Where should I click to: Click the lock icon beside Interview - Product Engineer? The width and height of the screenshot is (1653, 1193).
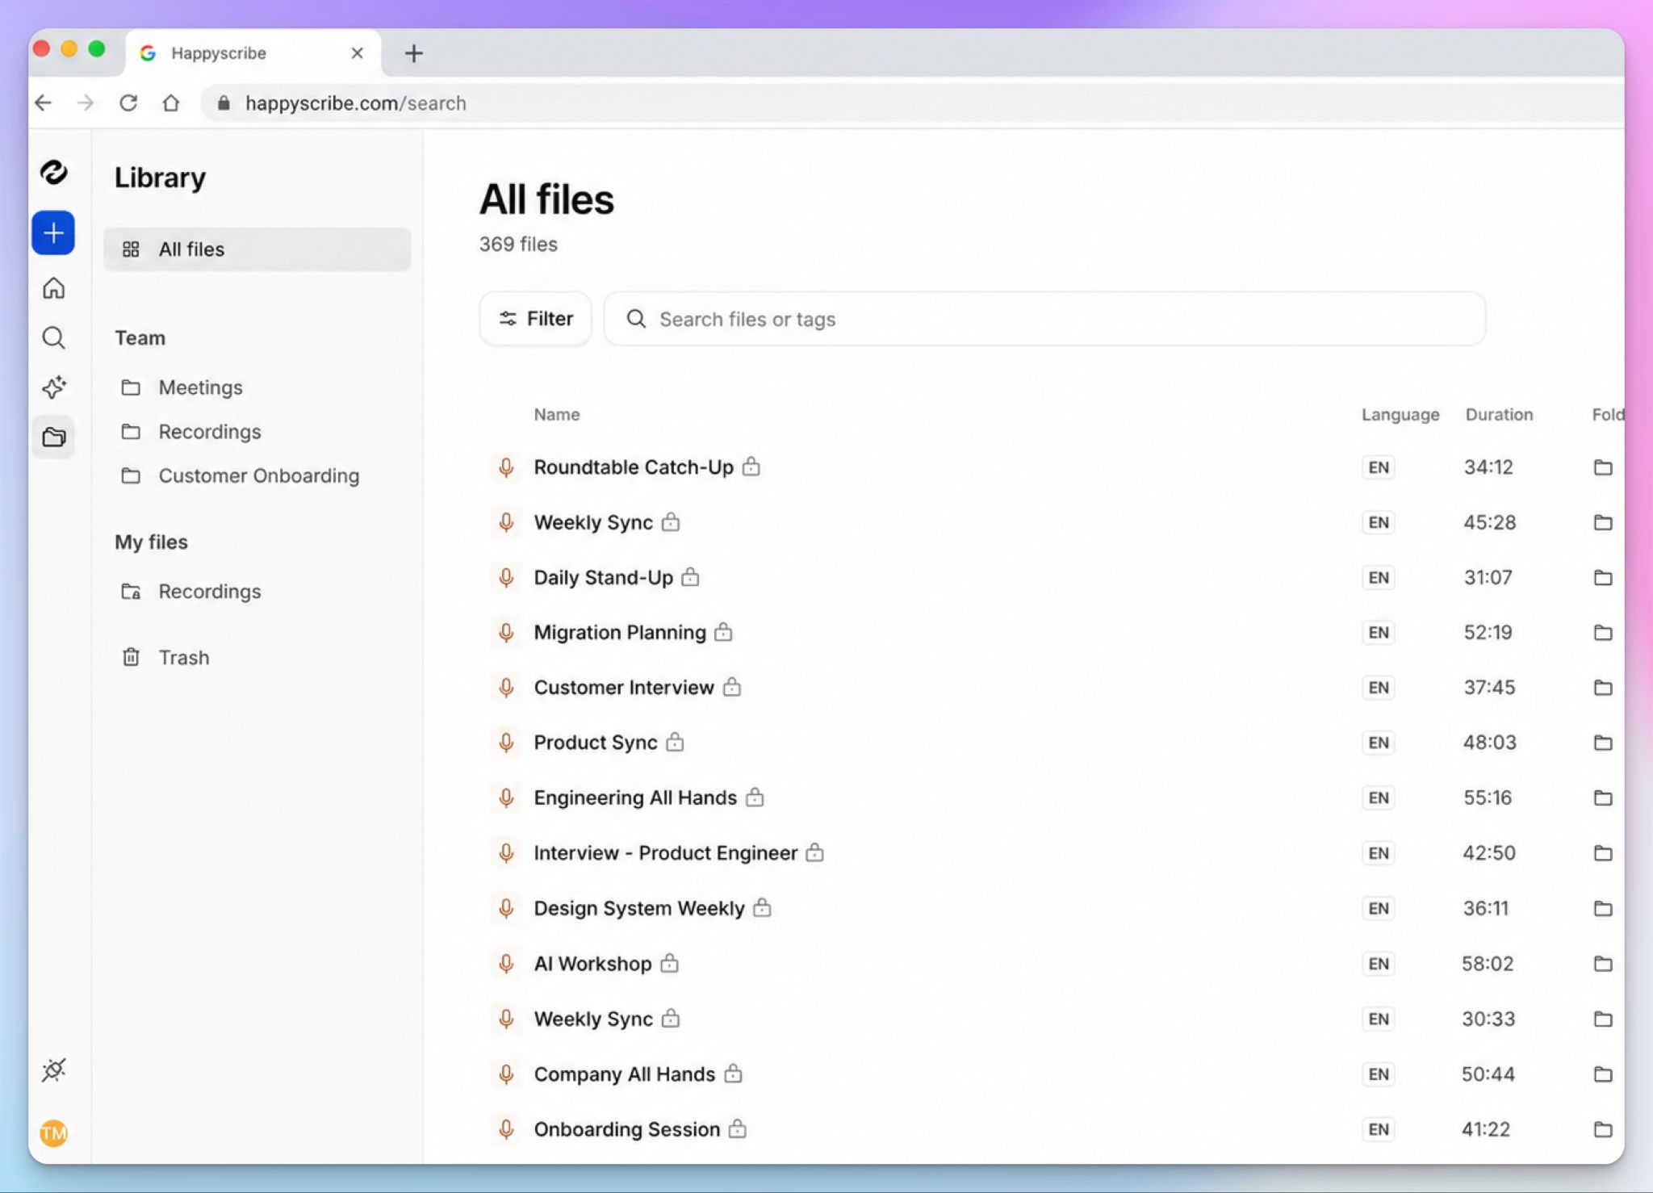click(815, 852)
